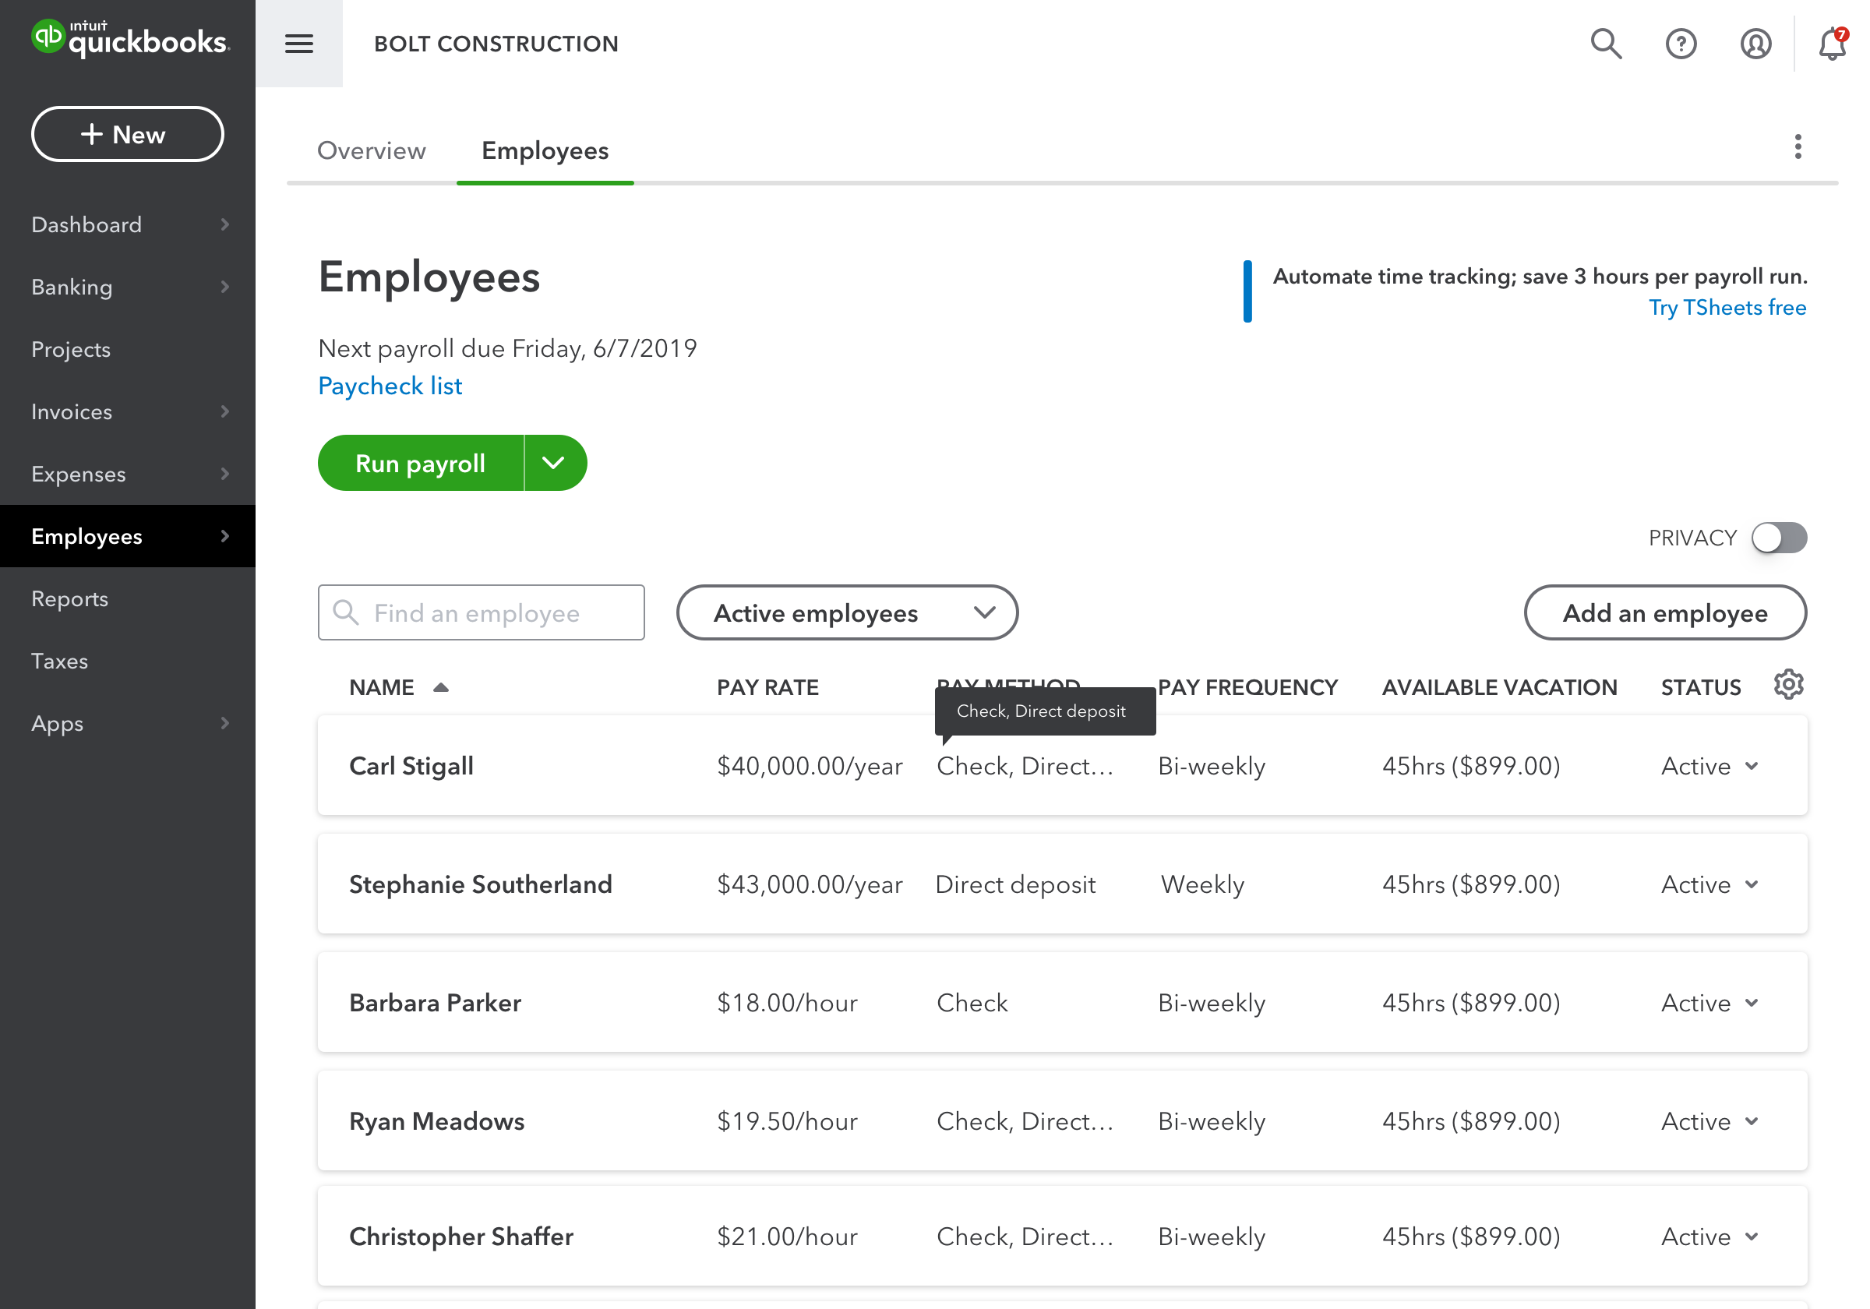This screenshot has height=1309, width=1870.
Task: Click the BOLT CONSTRUCTION company name
Action: (x=496, y=43)
